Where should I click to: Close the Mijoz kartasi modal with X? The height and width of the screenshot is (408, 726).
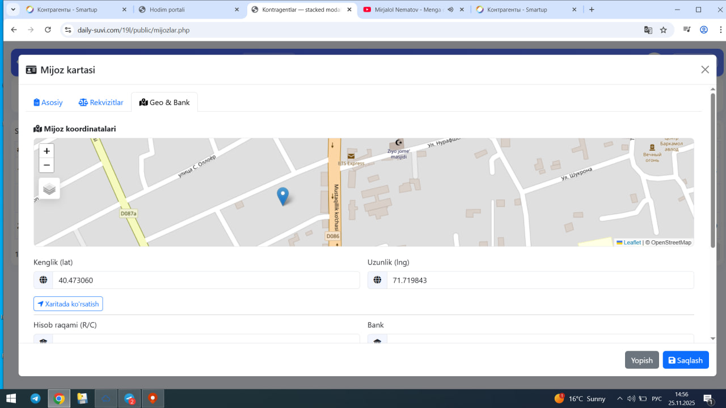705,70
